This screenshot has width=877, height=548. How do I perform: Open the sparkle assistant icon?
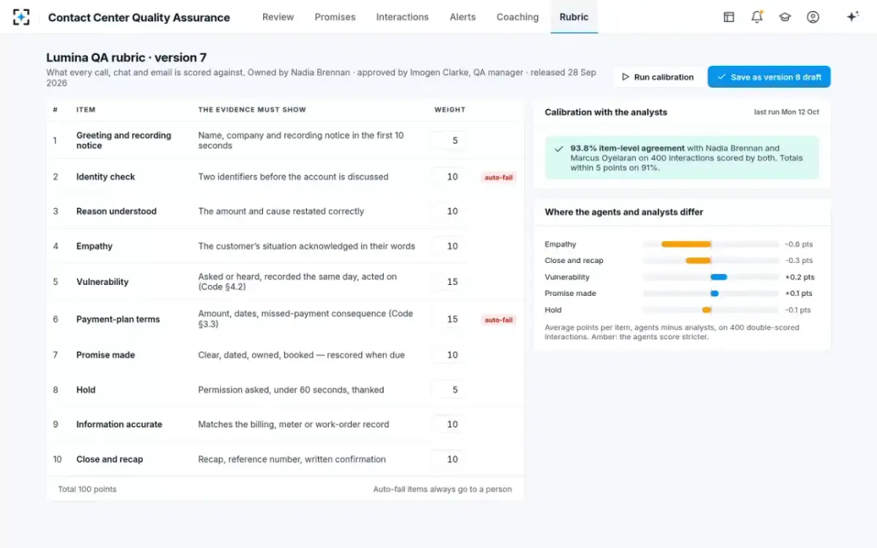tap(852, 17)
